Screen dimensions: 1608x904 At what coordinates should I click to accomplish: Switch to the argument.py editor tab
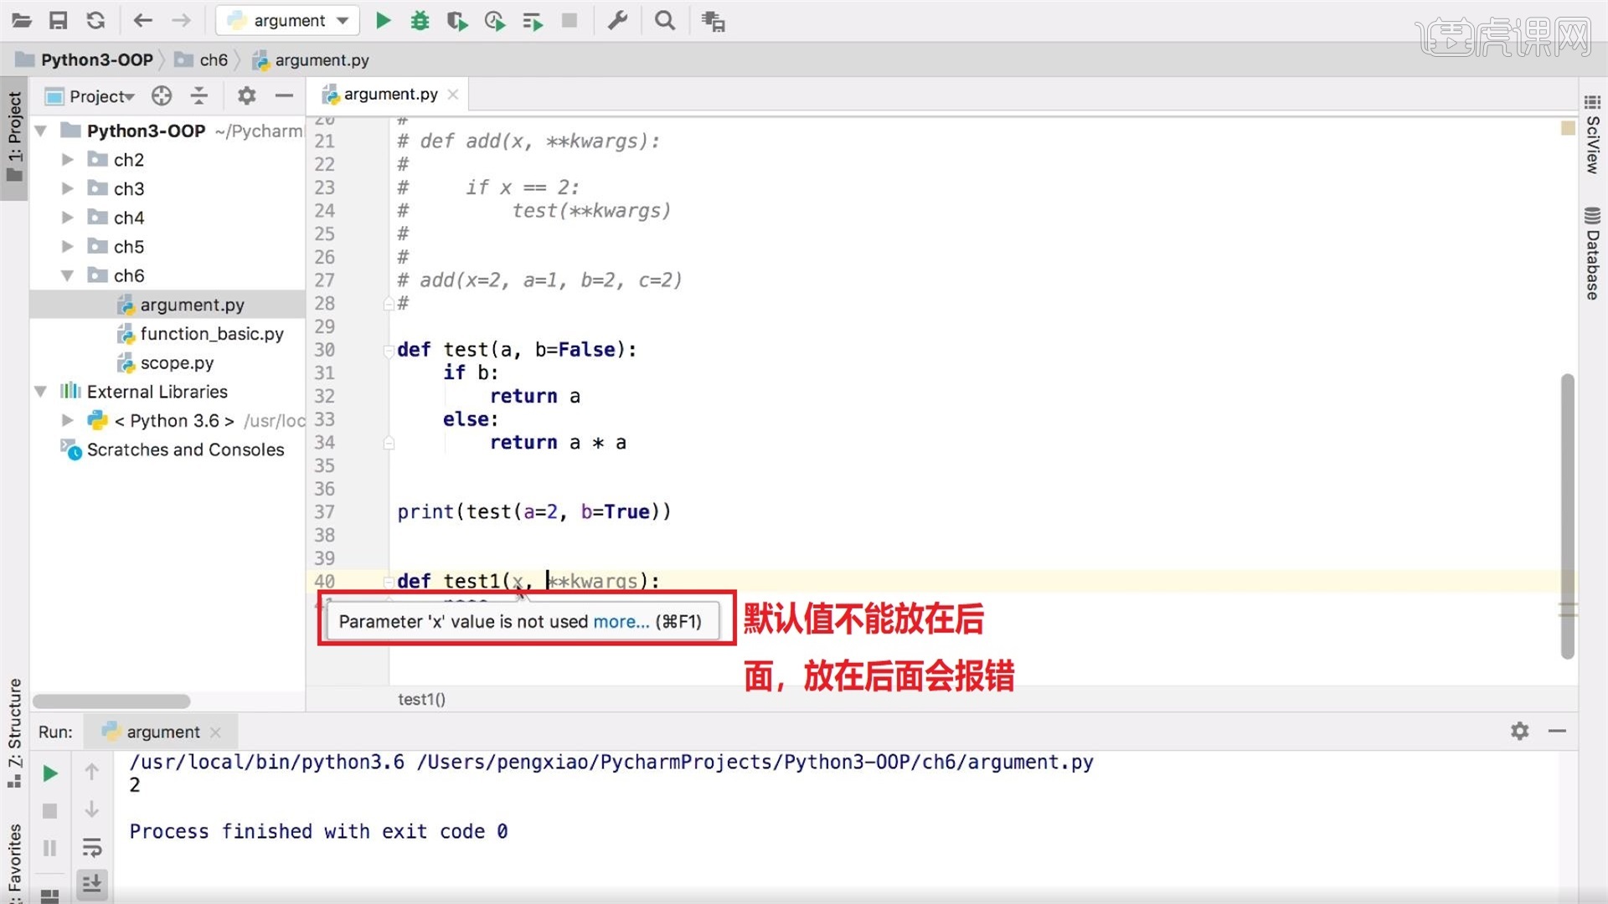(387, 94)
